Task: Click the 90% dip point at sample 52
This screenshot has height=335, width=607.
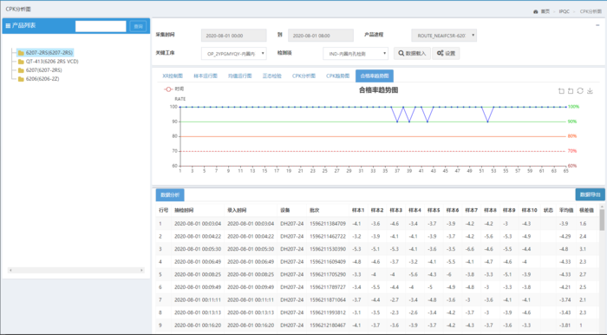Action: coord(487,122)
